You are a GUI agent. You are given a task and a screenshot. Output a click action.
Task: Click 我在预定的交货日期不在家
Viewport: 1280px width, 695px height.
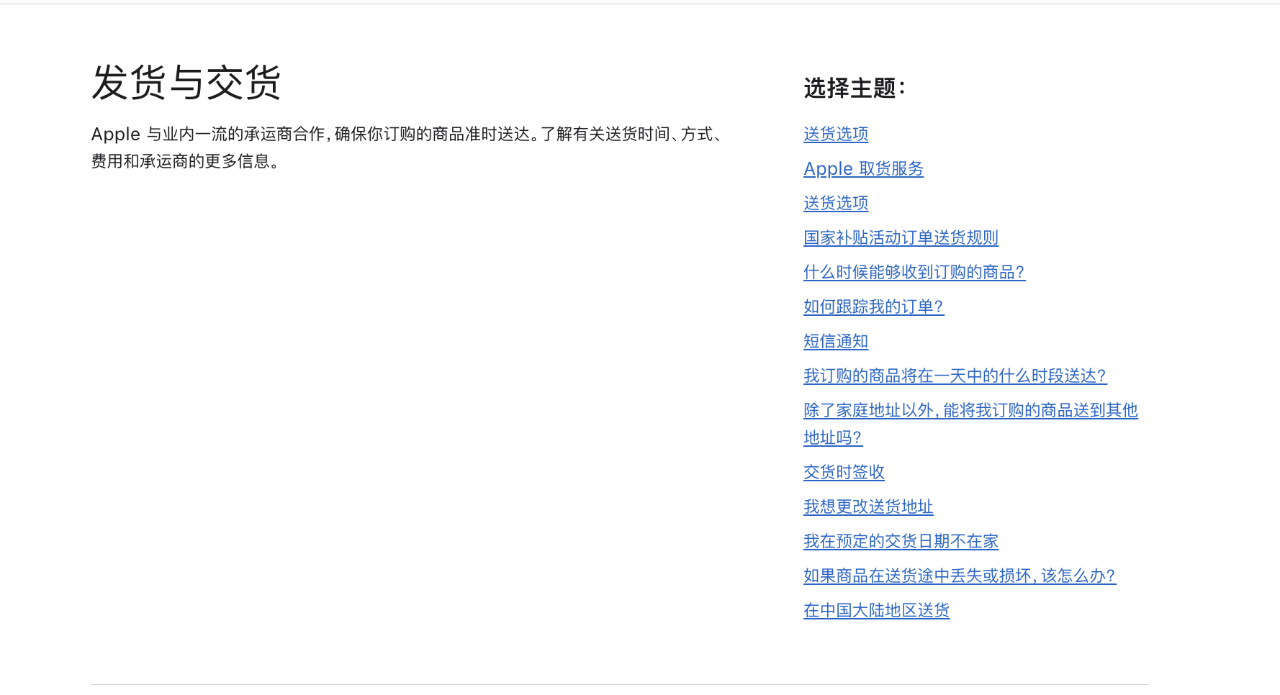(900, 541)
